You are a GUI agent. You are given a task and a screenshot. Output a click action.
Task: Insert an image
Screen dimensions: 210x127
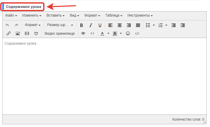[18, 33]
